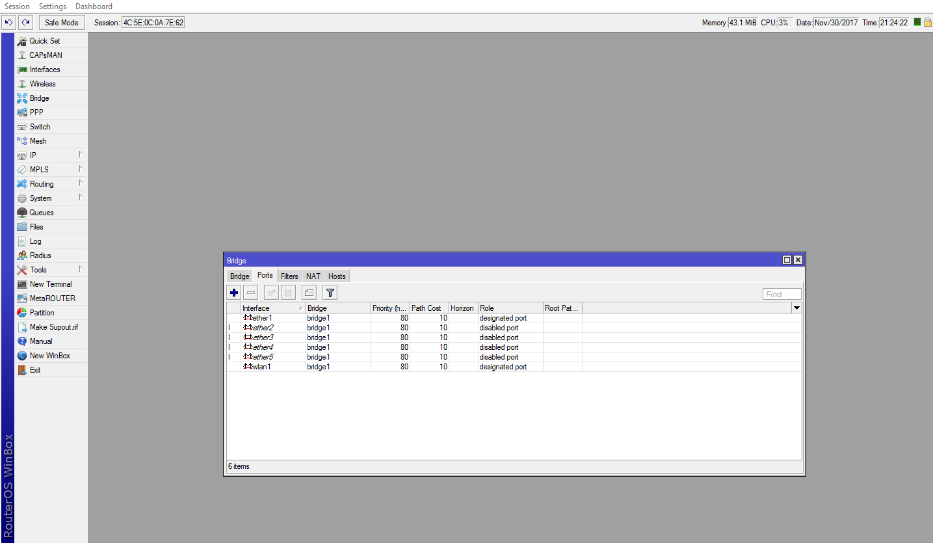Sort by Path Cost column header
The width and height of the screenshot is (933, 543).
point(429,308)
